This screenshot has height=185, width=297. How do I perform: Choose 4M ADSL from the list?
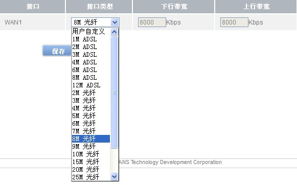pos(90,62)
